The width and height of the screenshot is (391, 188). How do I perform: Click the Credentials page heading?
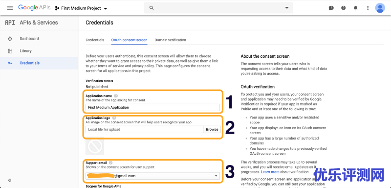pos(99,23)
